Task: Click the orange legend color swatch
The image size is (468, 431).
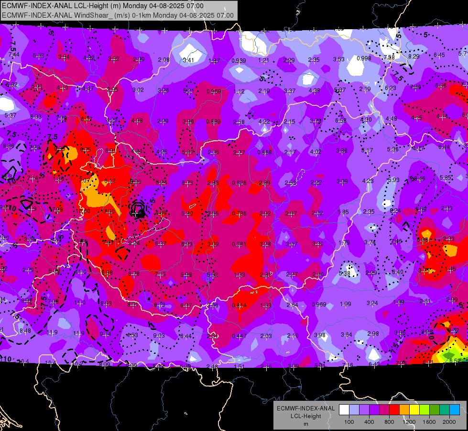Action: 405,410
